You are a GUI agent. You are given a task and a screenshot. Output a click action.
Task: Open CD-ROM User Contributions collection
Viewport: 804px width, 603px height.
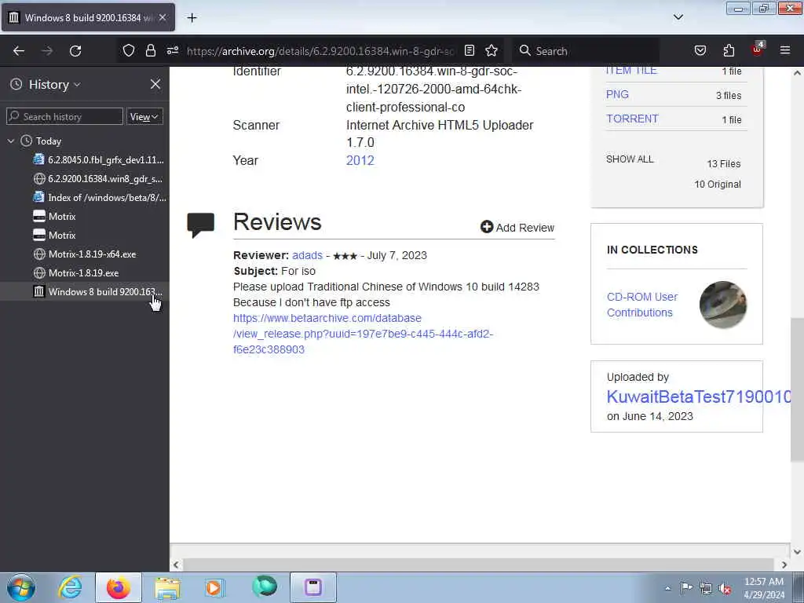point(642,305)
